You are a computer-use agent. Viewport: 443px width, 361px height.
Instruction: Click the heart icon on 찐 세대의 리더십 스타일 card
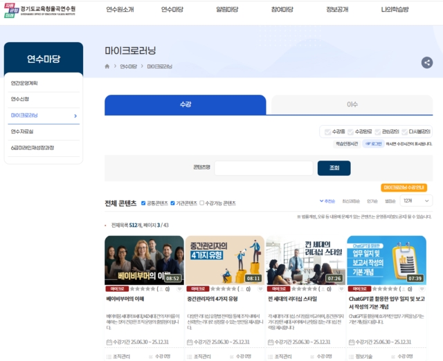tap(341, 288)
